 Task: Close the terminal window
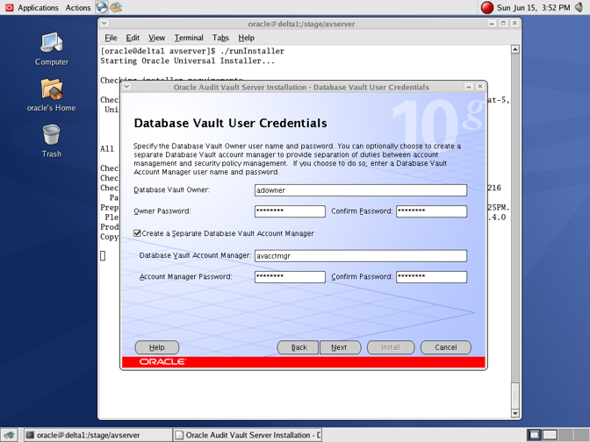pos(514,24)
